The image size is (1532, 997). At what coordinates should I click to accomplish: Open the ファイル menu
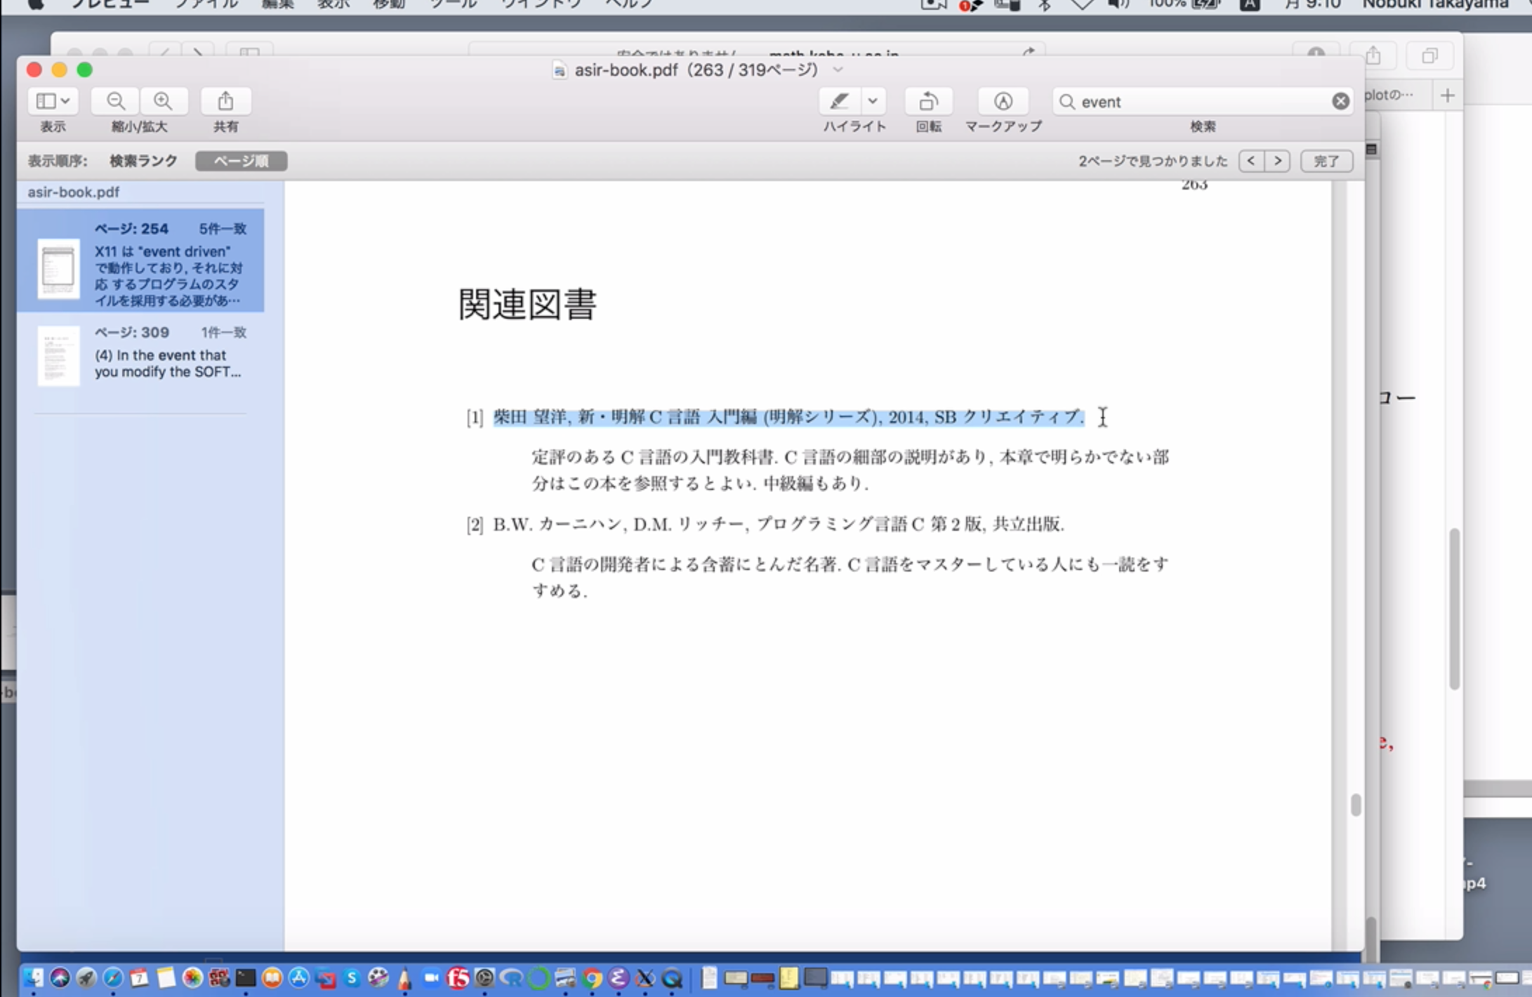206,4
